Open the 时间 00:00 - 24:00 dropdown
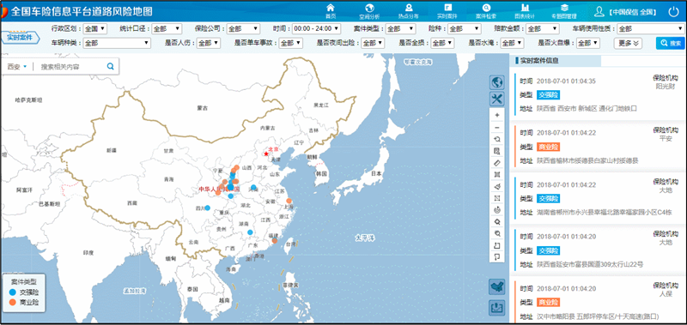The height and width of the screenshot is (325, 687). [316, 29]
